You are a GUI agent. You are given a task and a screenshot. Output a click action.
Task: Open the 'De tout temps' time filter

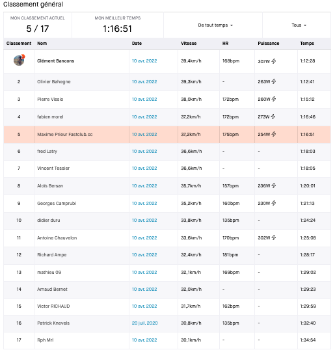(215, 25)
